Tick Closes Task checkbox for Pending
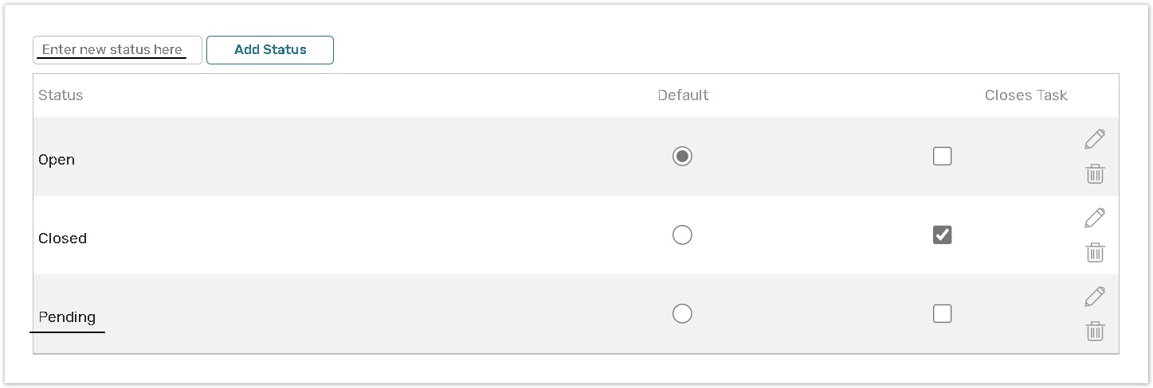 942,314
